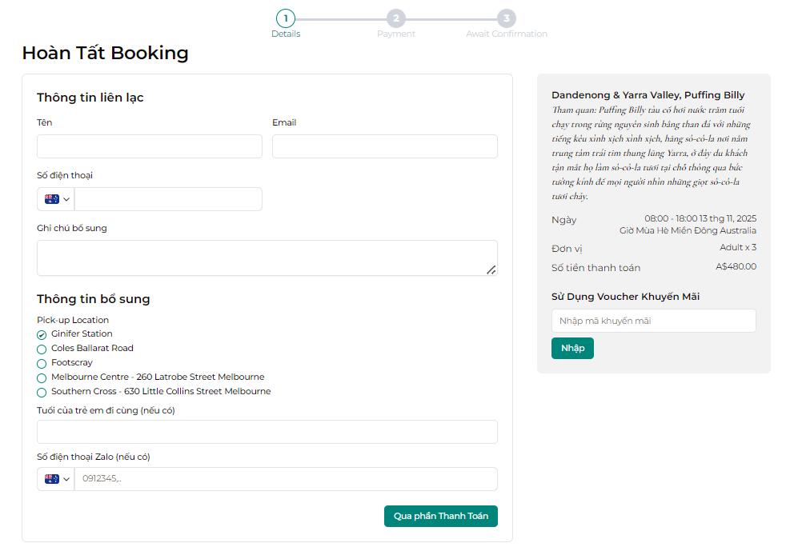
Task: Click the Tuổi của trẻ em đi cùng field
Action: pyautogui.click(x=267, y=432)
